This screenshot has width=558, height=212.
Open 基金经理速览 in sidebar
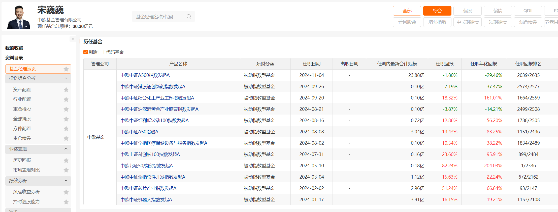coord(22,69)
